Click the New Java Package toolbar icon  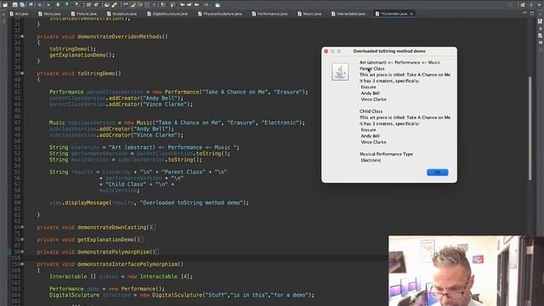click(88, 5)
